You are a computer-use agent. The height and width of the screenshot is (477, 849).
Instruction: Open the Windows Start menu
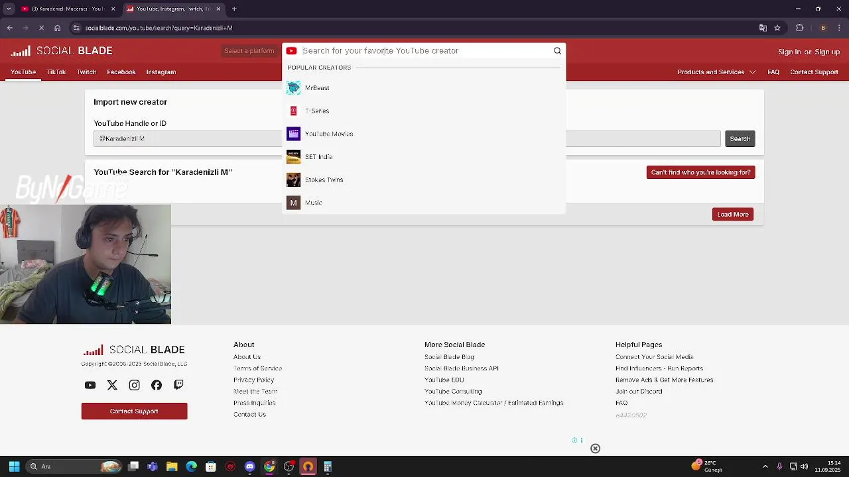coord(14,466)
